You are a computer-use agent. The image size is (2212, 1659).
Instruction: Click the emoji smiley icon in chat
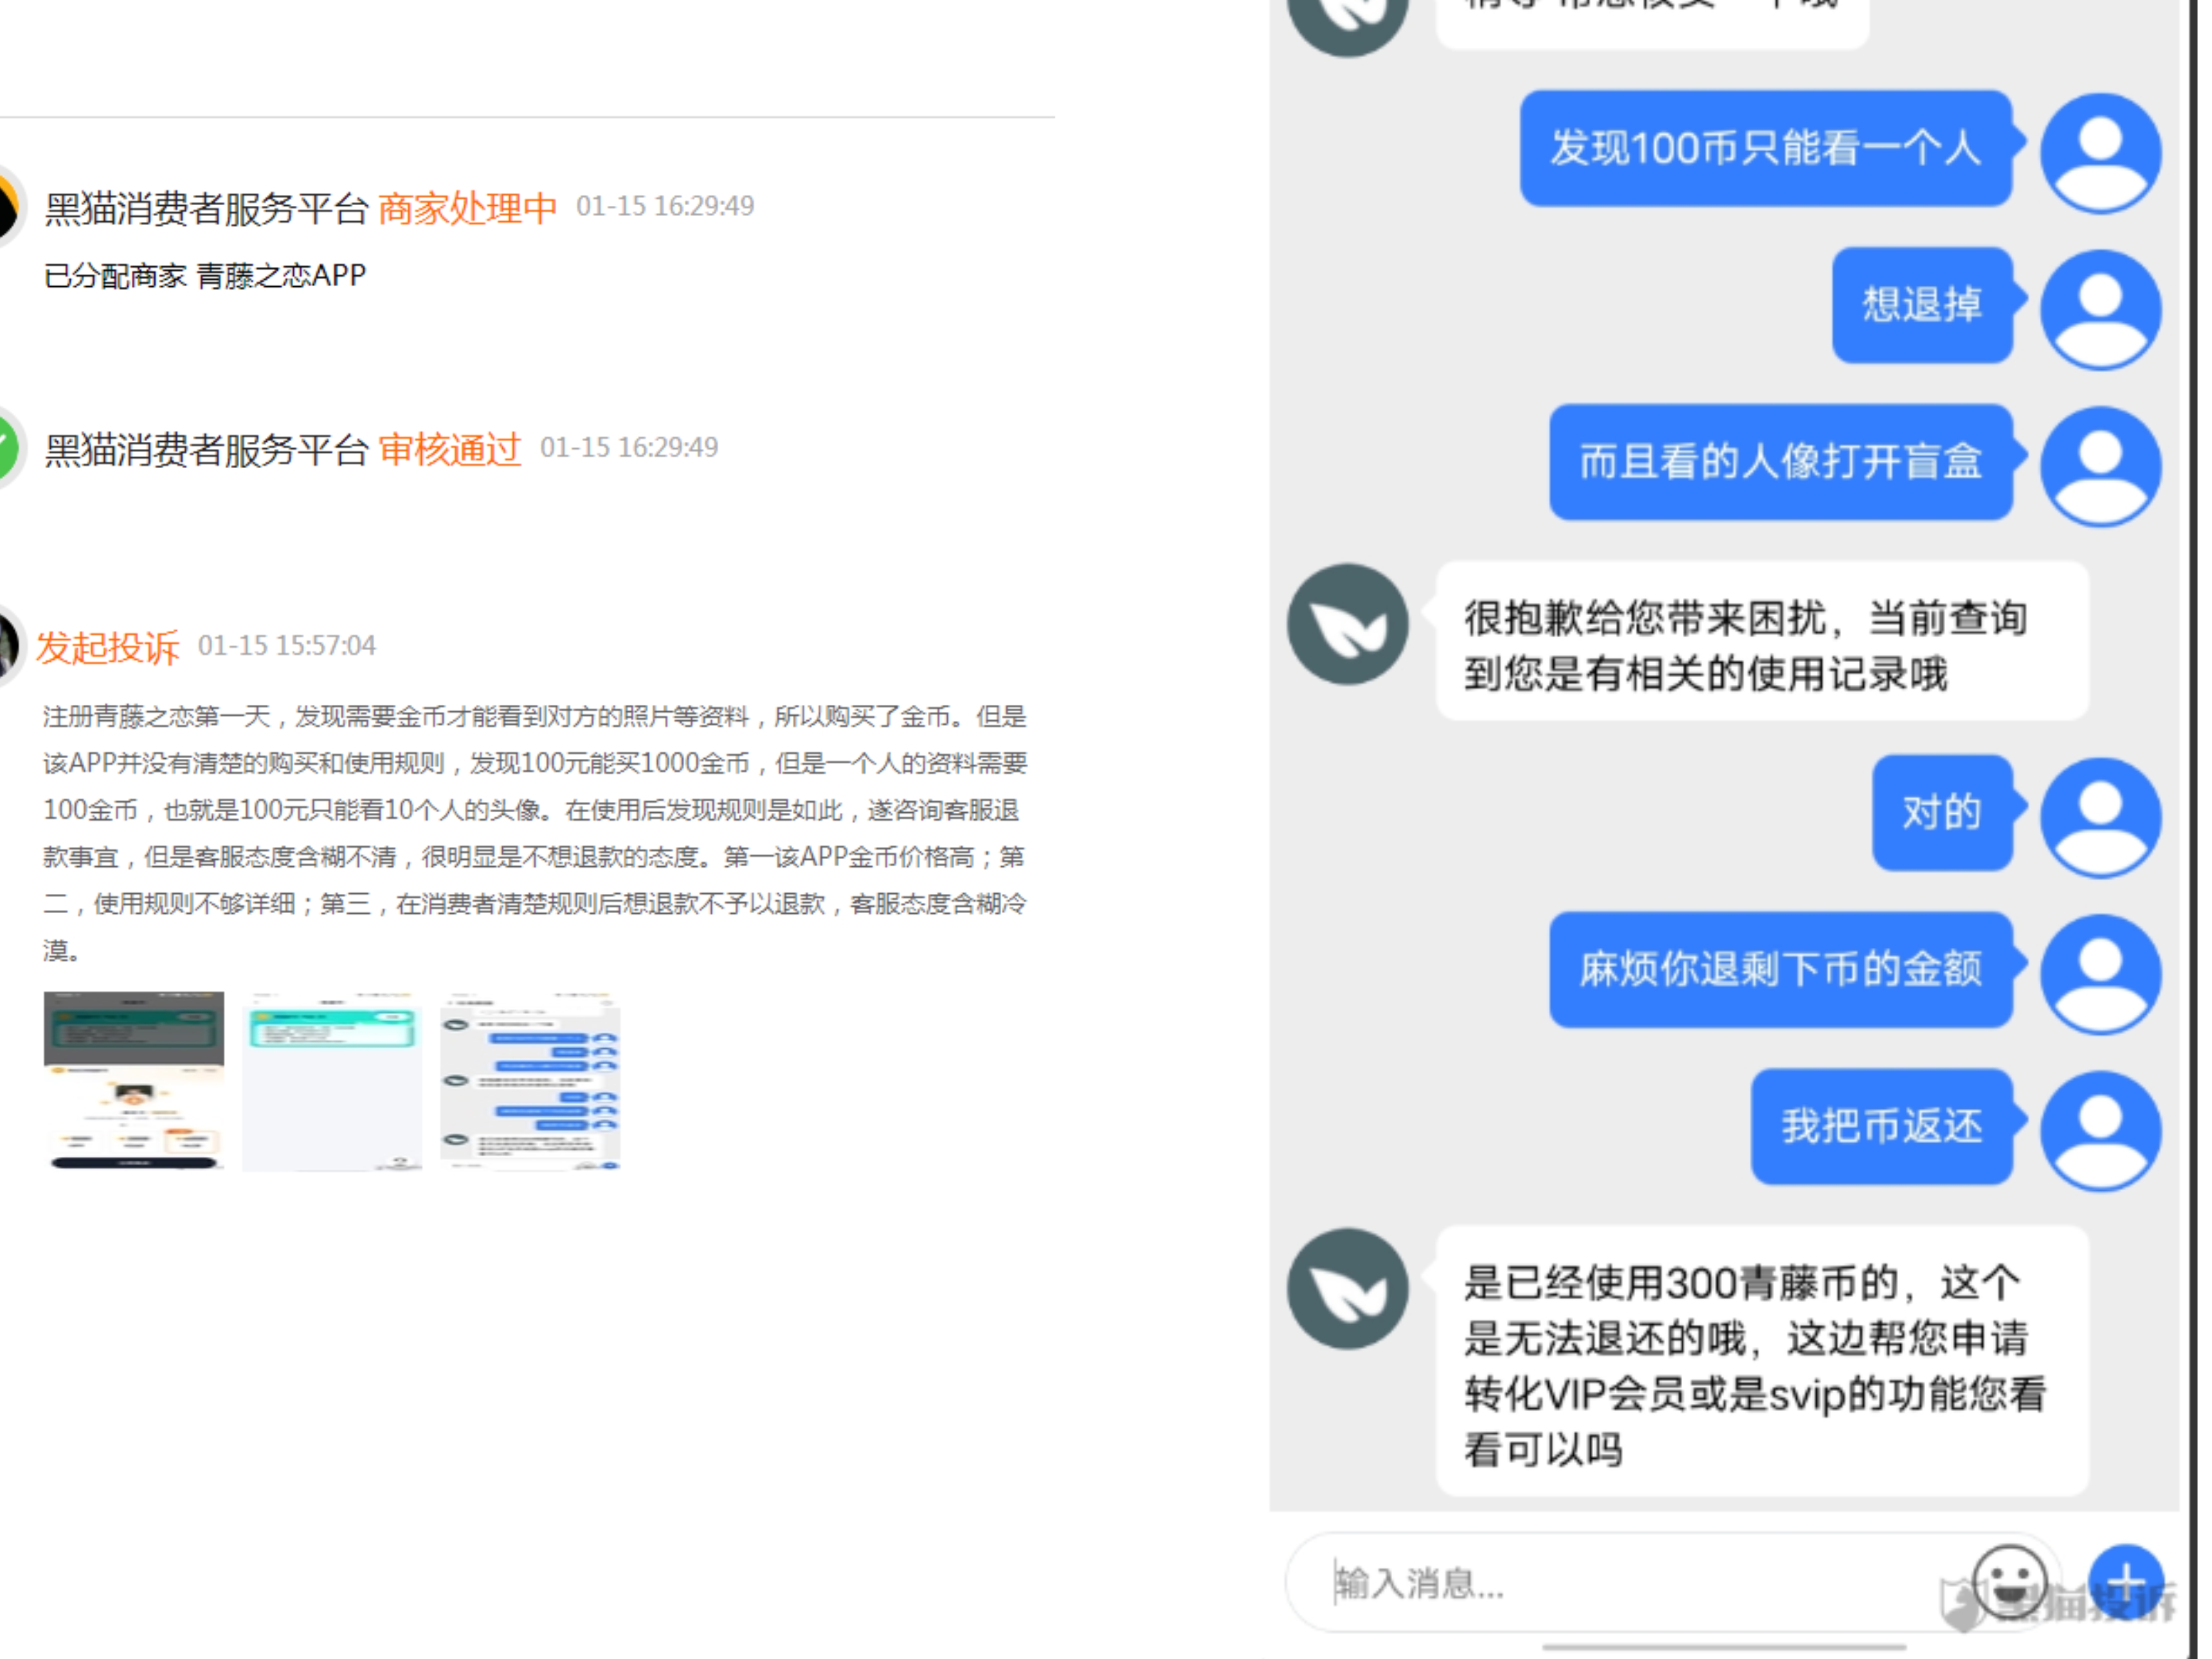pyautogui.click(x=2009, y=1583)
